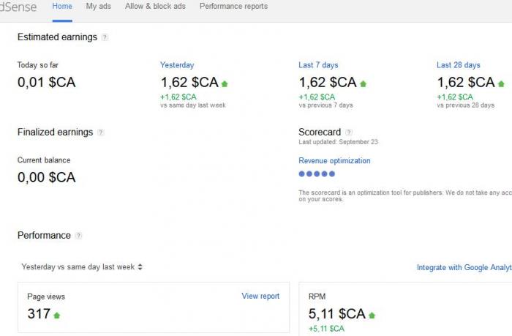This screenshot has width=512, height=336.
Task: Open the Yesterday earnings link
Action: (177, 65)
